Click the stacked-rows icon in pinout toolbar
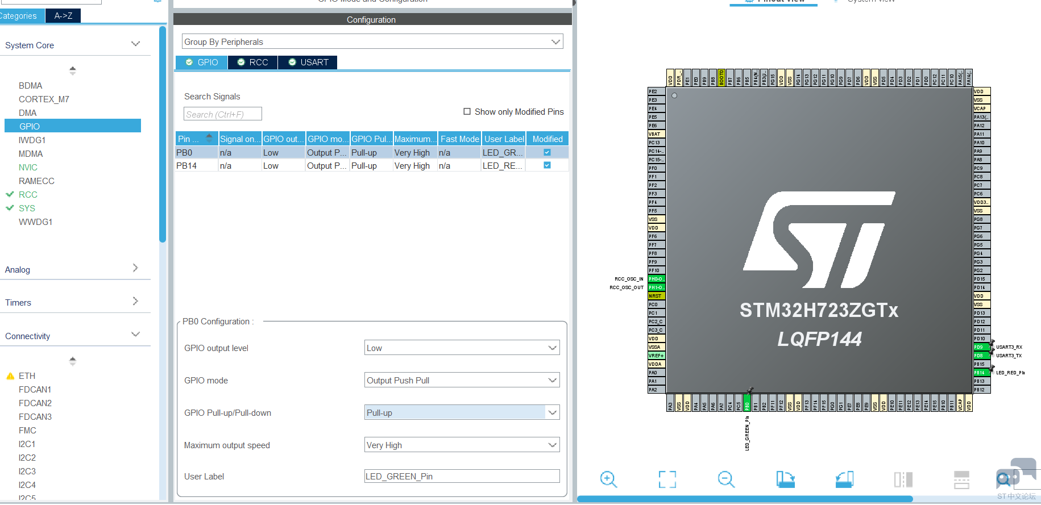The image size is (1041, 505). click(961, 479)
